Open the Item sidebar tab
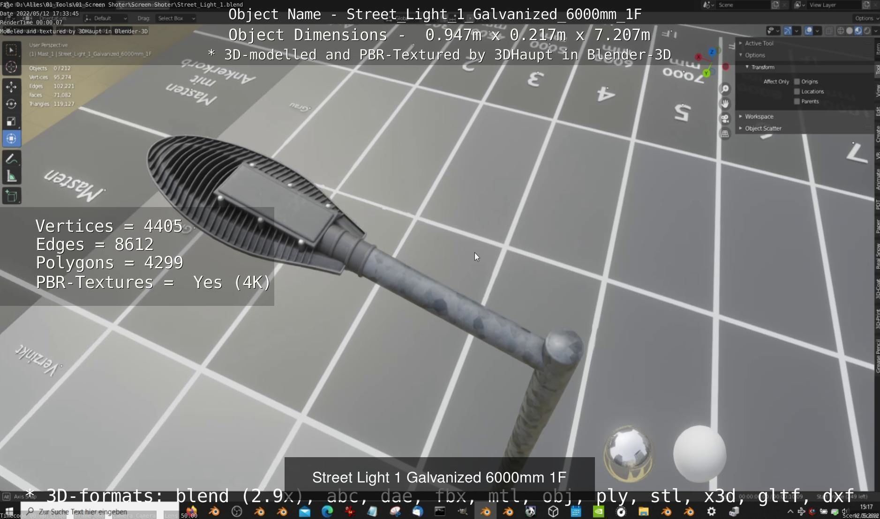The image size is (880, 519). (x=877, y=48)
